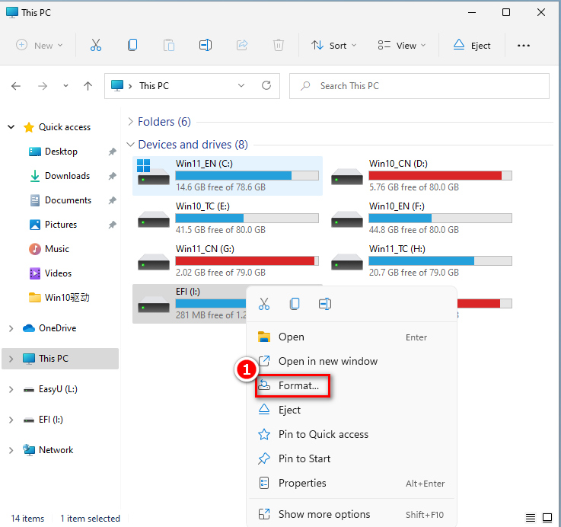561x527 pixels.
Task: Choose Open in new window
Action: (x=352, y=361)
